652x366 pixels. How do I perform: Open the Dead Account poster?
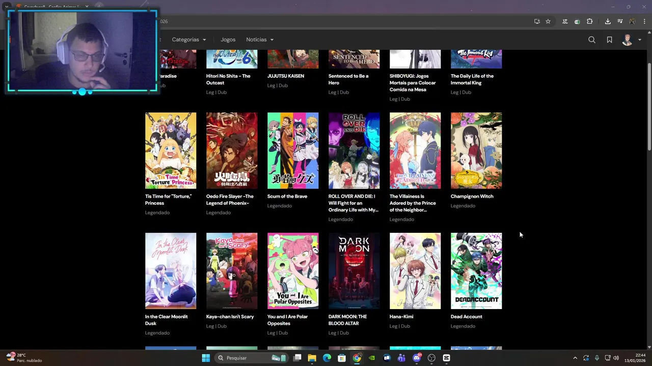[476, 271]
